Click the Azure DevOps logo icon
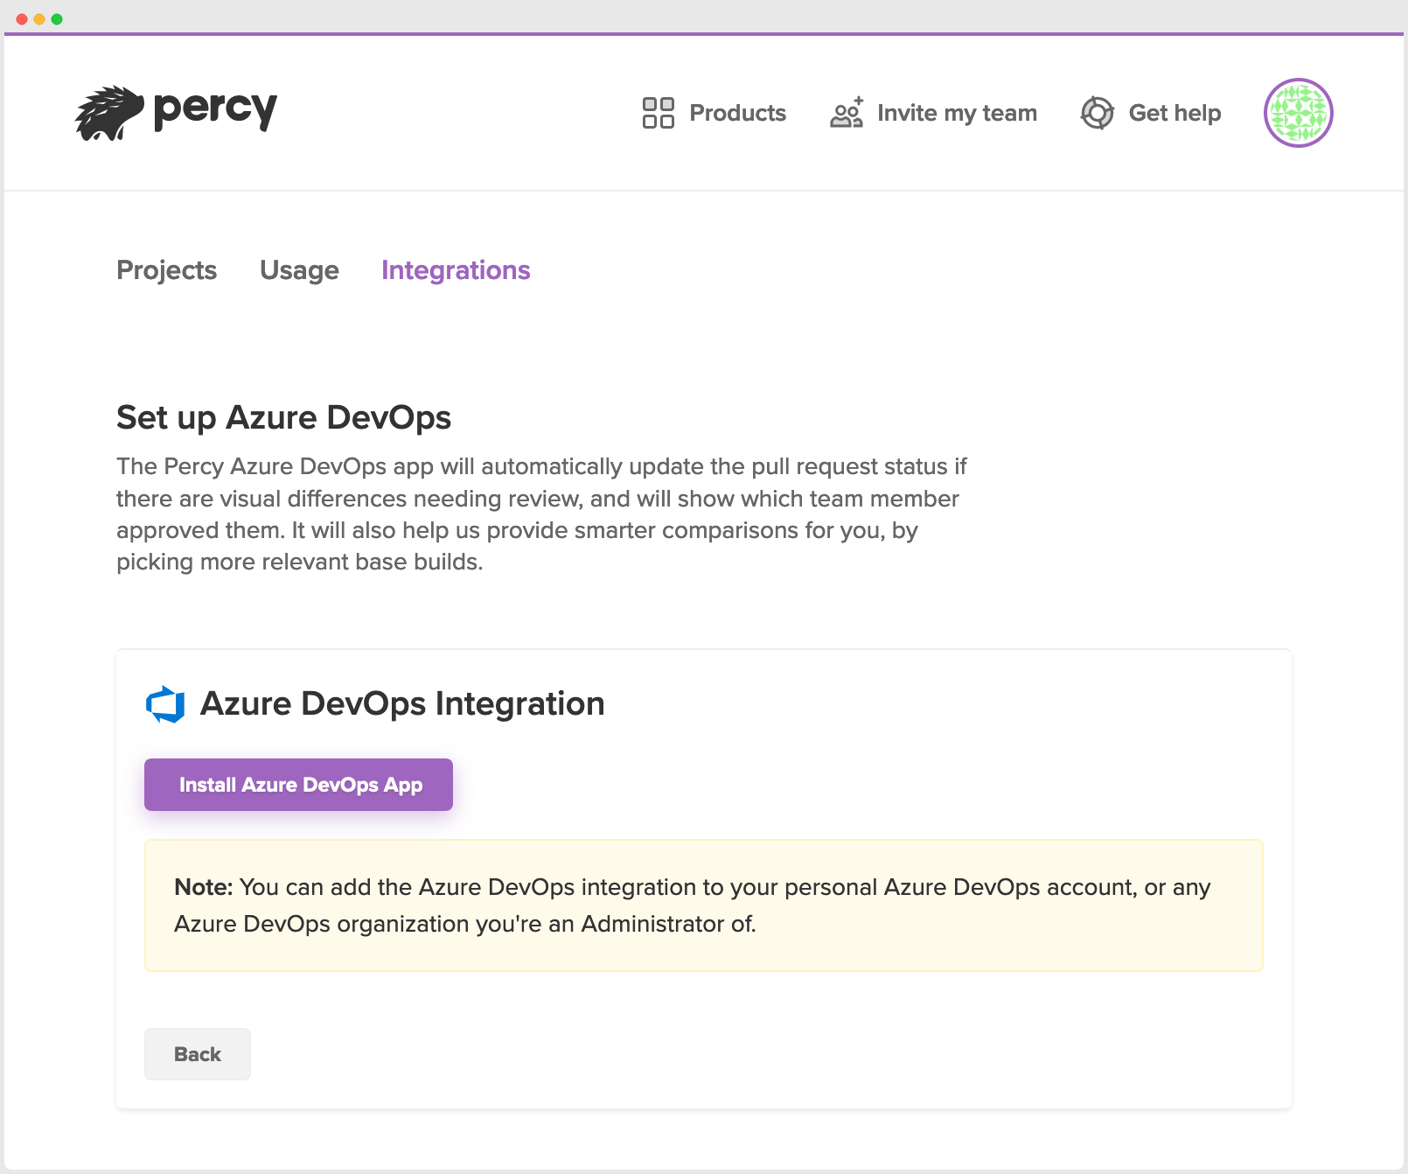 pyautogui.click(x=165, y=704)
